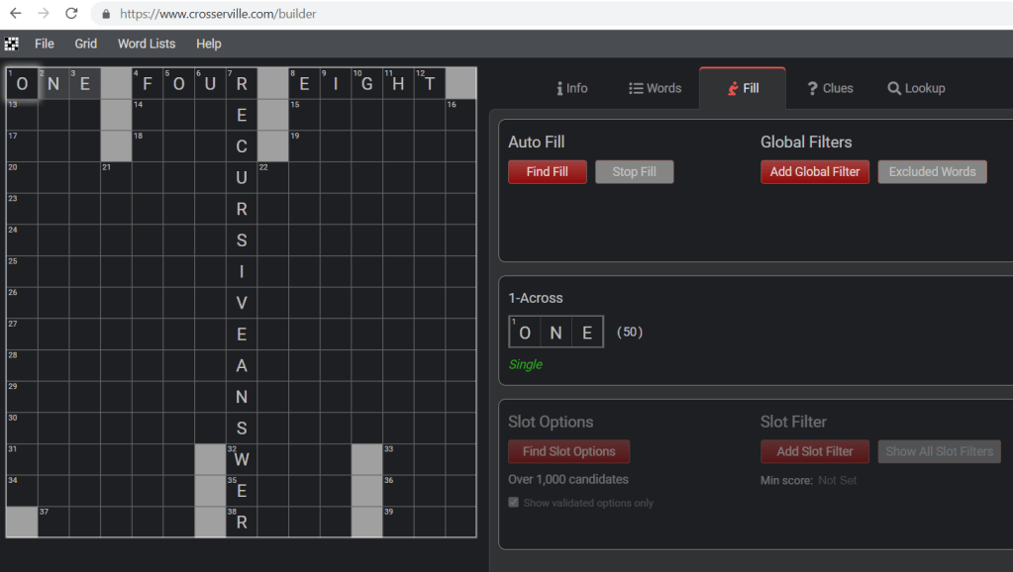Screen dimensions: 1013x572
Task: Open the Excluded Words list
Action: [x=932, y=172]
